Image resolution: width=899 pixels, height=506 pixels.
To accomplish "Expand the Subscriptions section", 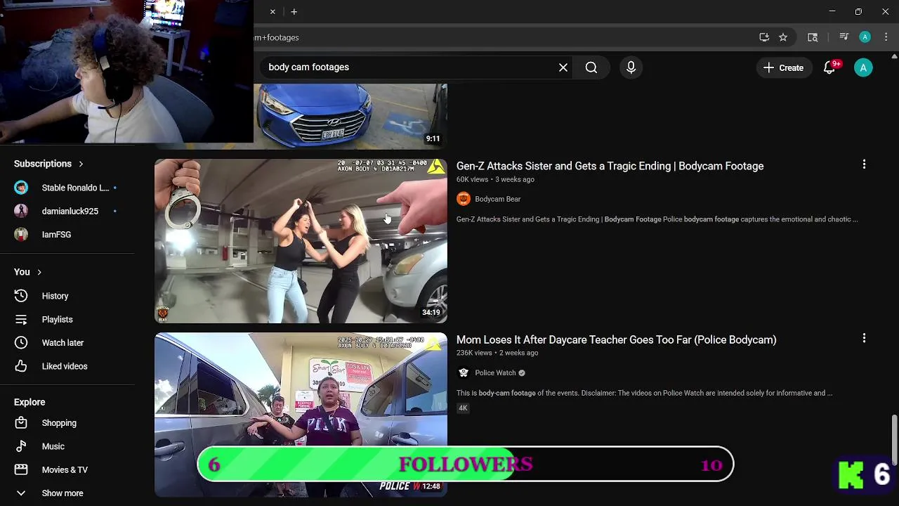I will tap(49, 164).
